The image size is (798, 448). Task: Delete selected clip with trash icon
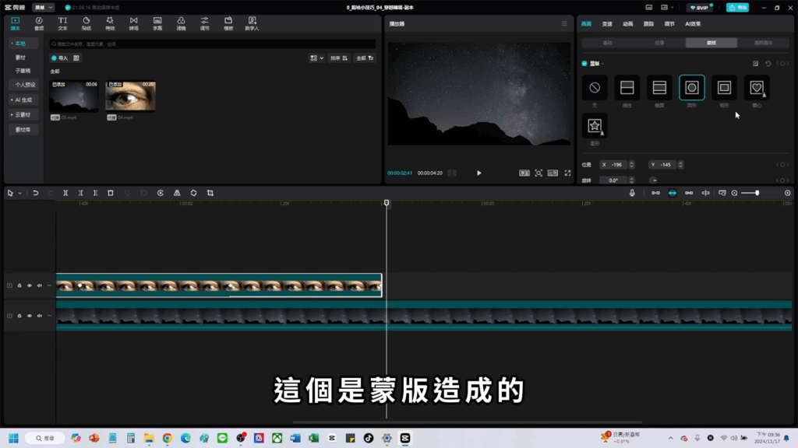(111, 193)
